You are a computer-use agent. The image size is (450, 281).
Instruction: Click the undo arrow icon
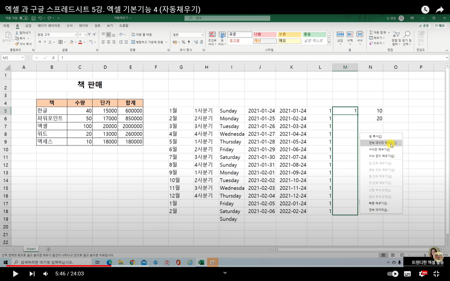click(40, 18)
